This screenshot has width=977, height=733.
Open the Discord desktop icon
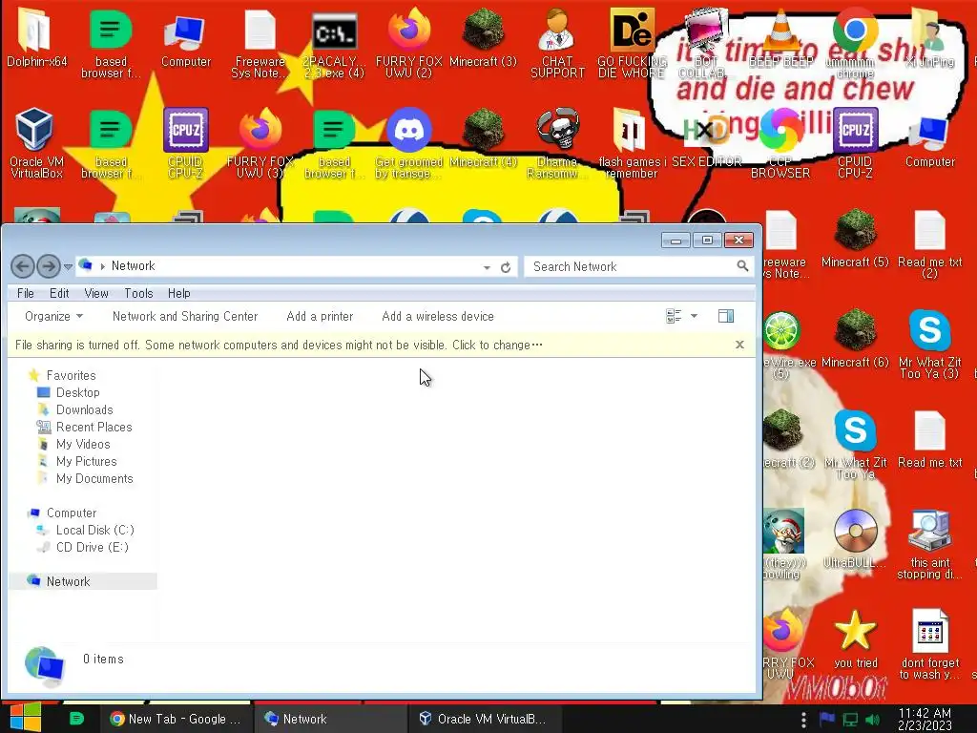coord(408,142)
